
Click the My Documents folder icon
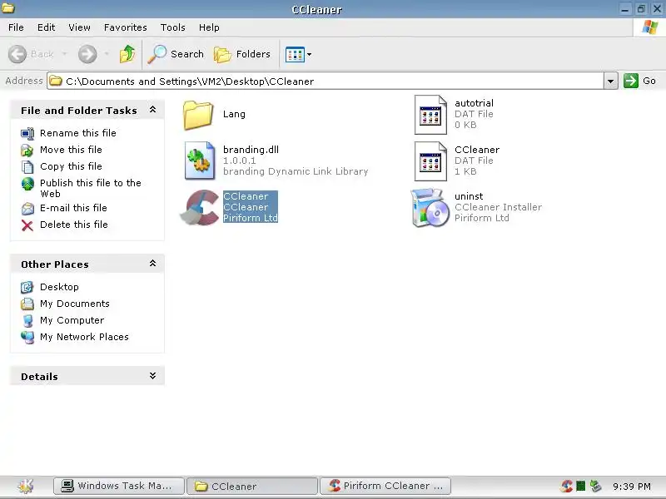click(27, 304)
